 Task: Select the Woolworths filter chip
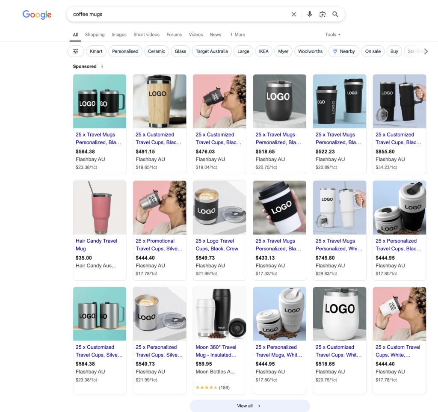point(311,51)
